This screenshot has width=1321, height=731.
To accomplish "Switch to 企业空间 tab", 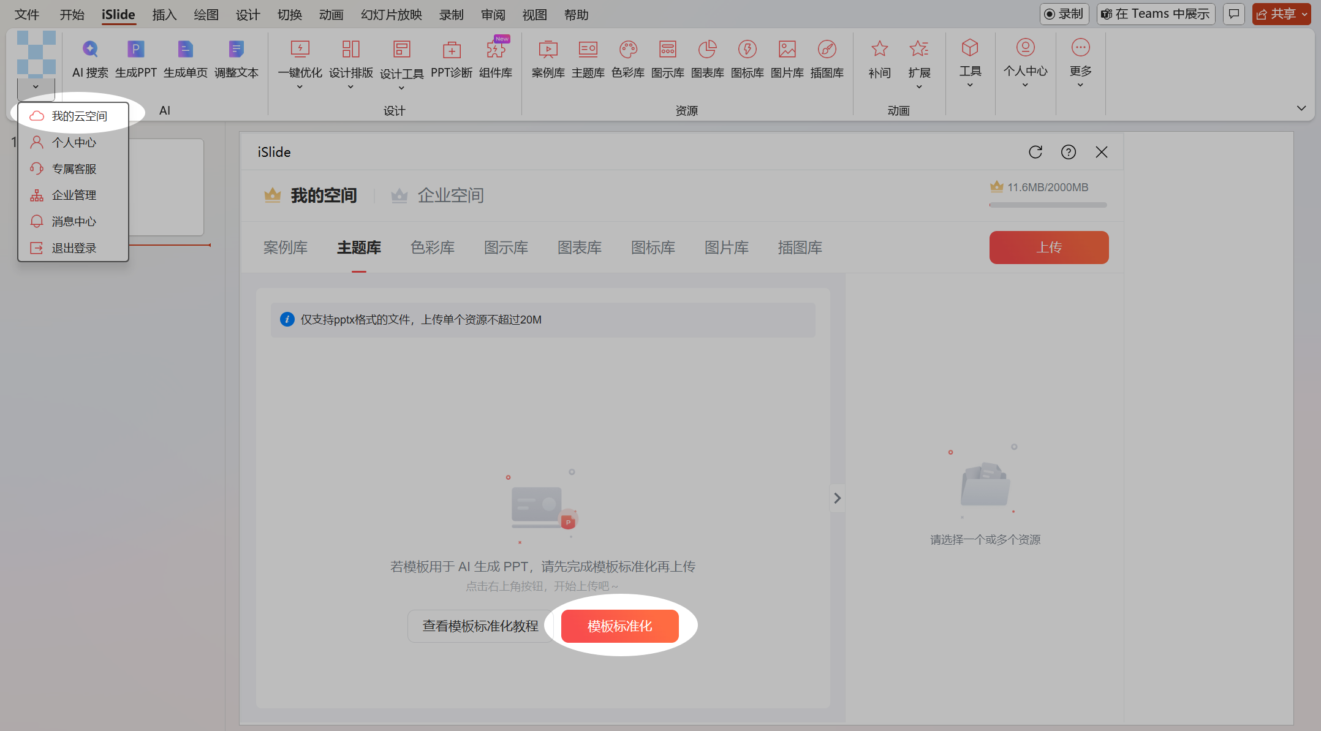I will [x=450, y=195].
